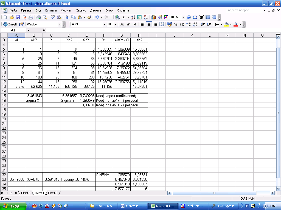Viewport: 281px width, 210px height.
Task: Switch to PLAJ Express taskbar button
Action: 224,206
